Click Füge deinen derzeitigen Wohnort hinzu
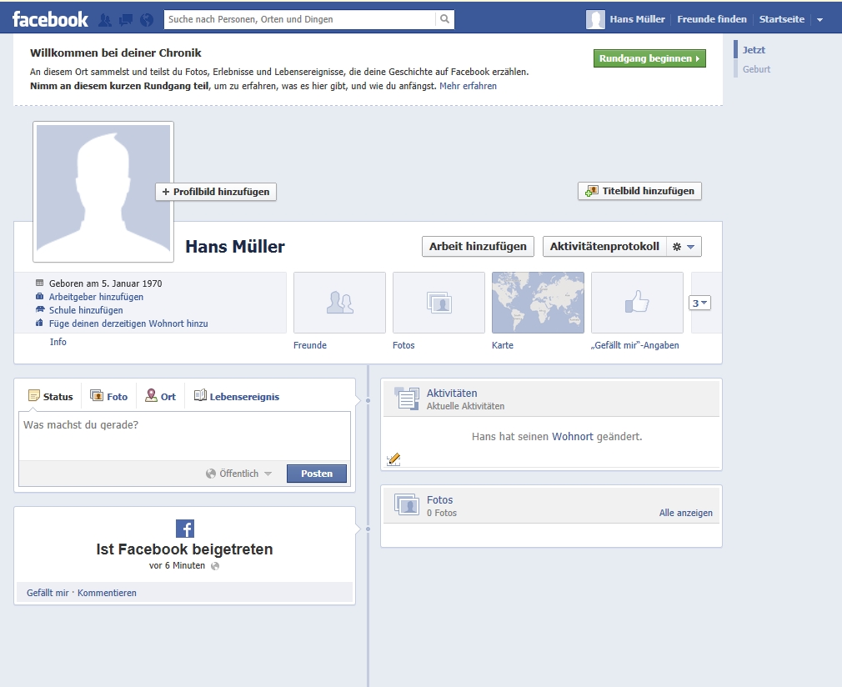The height and width of the screenshot is (687, 842). pos(128,323)
